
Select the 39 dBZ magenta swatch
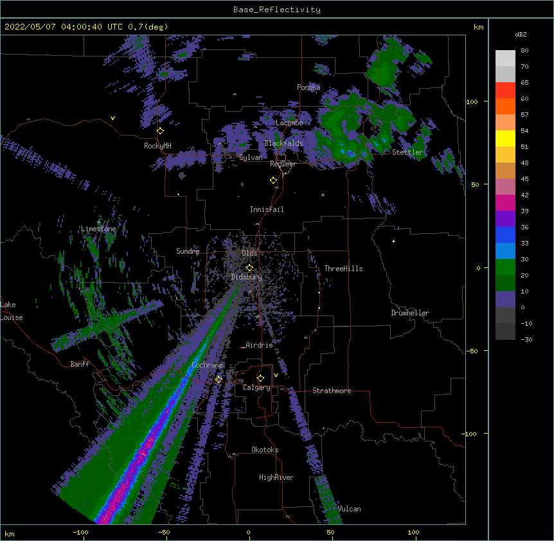(x=505, y=202)
